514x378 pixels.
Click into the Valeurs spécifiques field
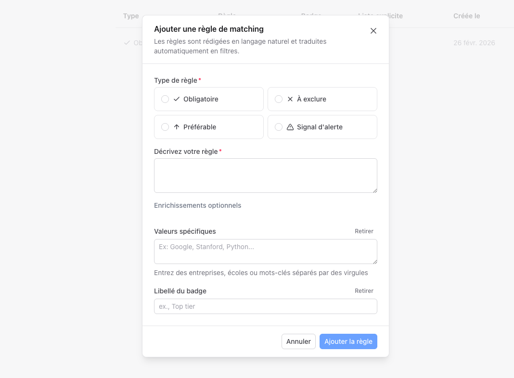tap(265, 251)
